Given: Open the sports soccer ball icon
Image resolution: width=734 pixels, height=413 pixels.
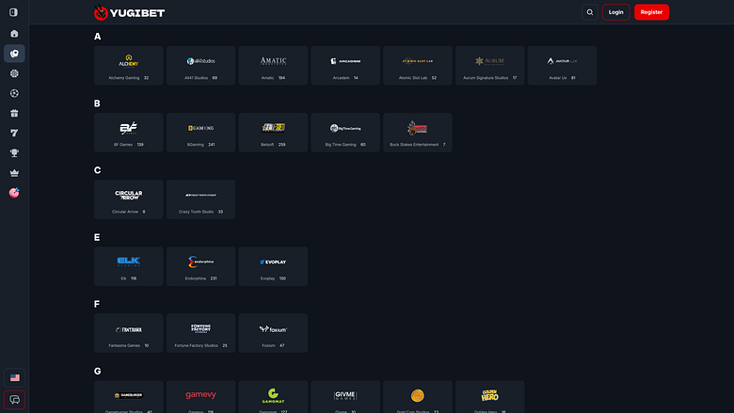Looking at the screenshot, I should click(14, 93).
